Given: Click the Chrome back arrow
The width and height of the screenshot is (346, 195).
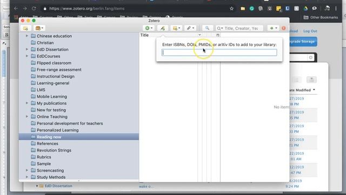Looking at the screenshot, I should (16, 9).
